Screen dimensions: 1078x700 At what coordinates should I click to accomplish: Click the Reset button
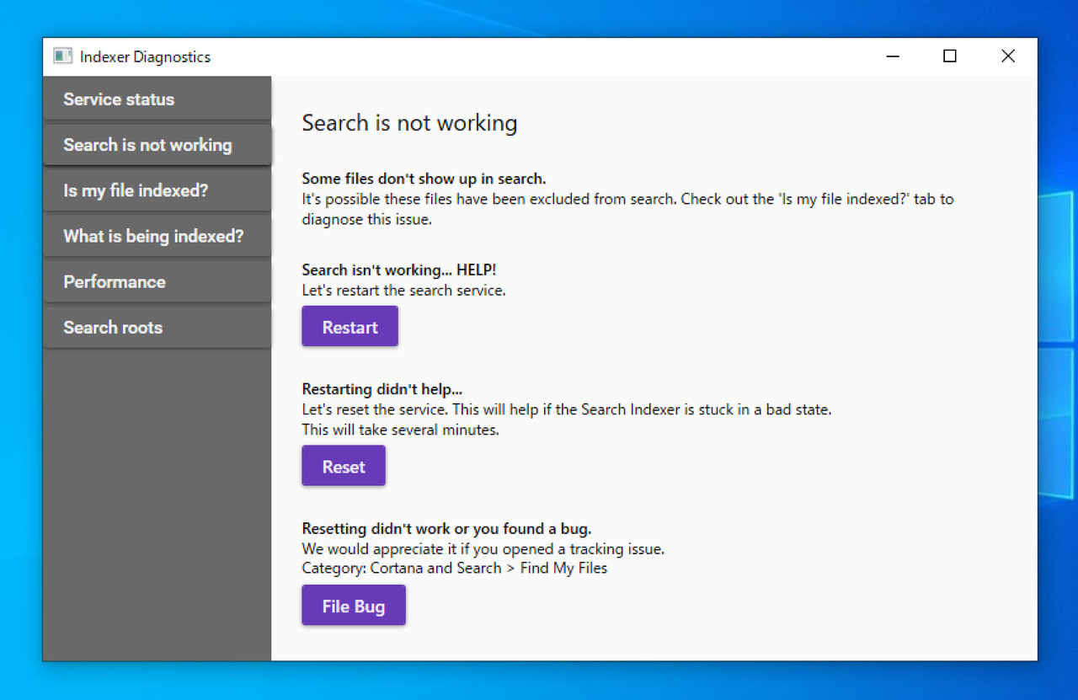pyautogui.click(x=344, y=467)
